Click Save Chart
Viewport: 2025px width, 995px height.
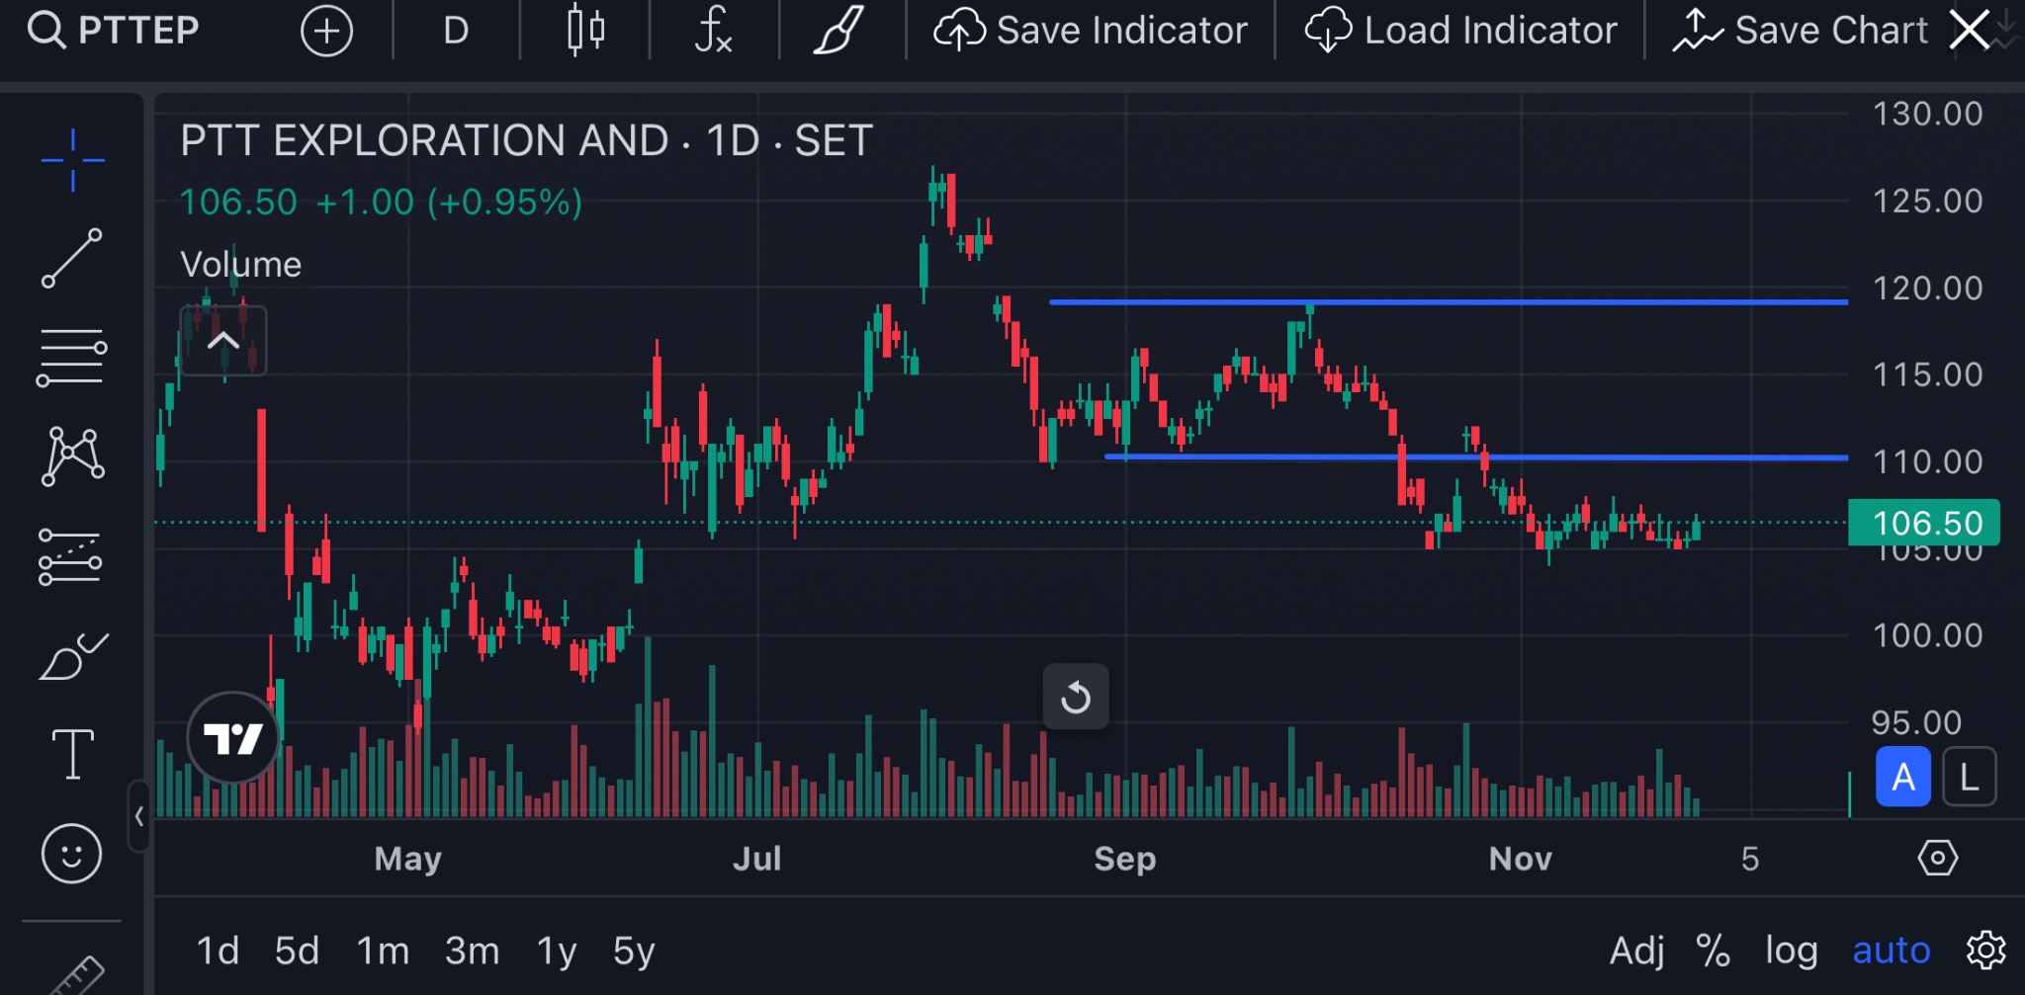tap(1801, 31)
